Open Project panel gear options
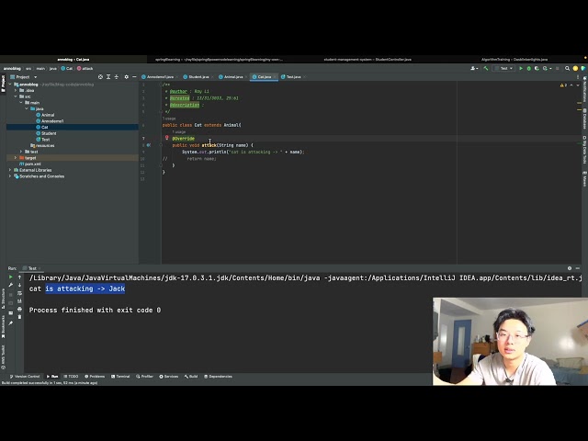 pyautogui.click(x=127, y=77)
